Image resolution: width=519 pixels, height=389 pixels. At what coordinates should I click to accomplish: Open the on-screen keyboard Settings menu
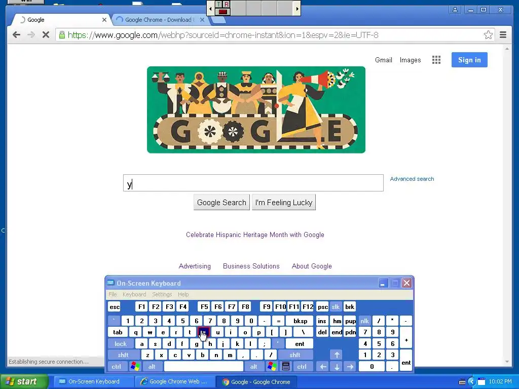click(x=162, y=294)
